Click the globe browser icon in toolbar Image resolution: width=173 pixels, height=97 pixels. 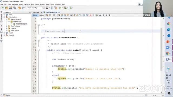coord(47,8)
